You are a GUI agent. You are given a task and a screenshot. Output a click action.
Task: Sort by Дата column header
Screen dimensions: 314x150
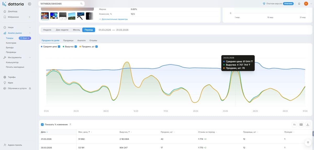44,132
